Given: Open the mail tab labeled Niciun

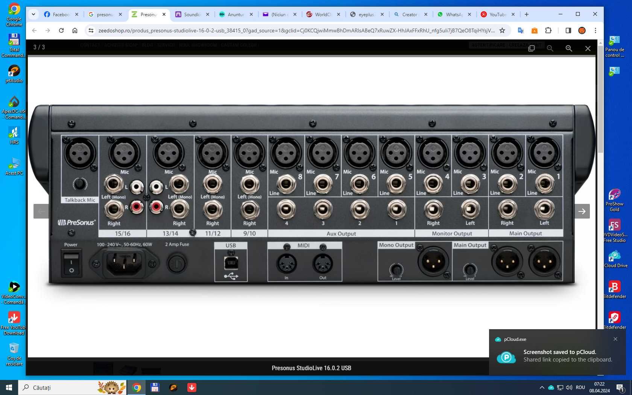Looking at the screenshot, I should [280, 14].
